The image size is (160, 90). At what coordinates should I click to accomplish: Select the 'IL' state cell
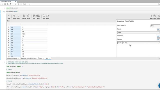tap(15, 54)
